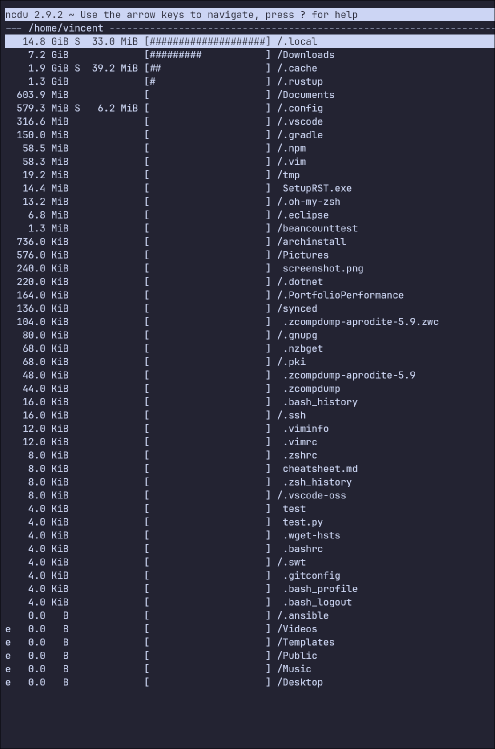Open the empty /Videos directory
Image resolution: width=495 pixels, height=749 pixels.
click(297, 629)
